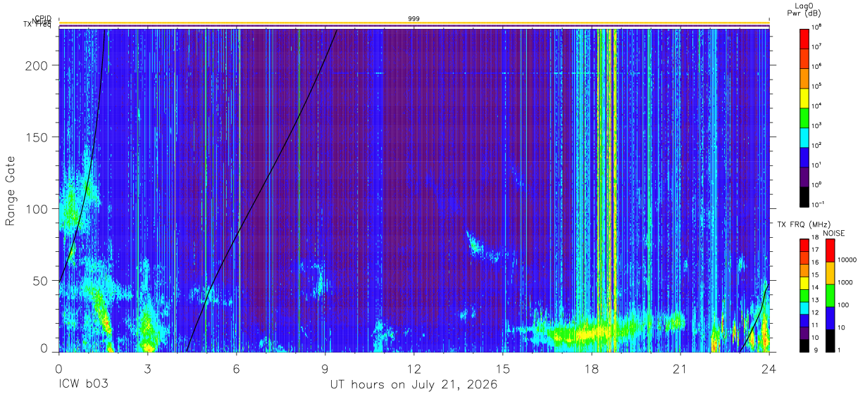Click the green segment of TX FRQ colorbar
Screen dimensions: 865x399
click(804, 295)
